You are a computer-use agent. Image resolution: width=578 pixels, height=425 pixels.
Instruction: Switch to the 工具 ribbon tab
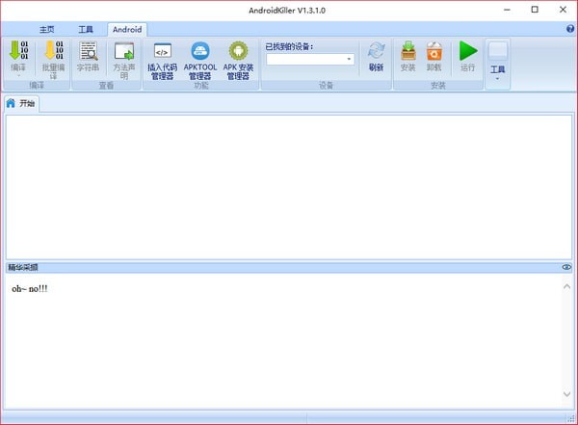coord(87,29)
